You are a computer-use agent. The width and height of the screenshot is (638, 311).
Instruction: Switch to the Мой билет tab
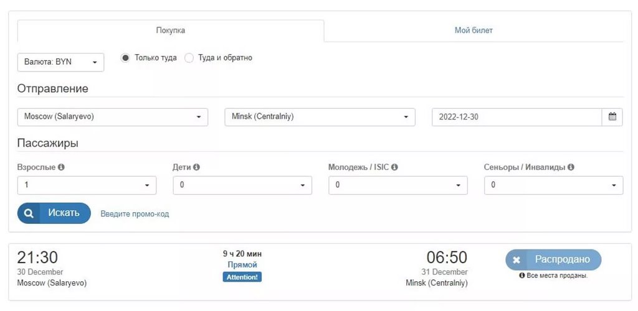click(x=474, y=30)
